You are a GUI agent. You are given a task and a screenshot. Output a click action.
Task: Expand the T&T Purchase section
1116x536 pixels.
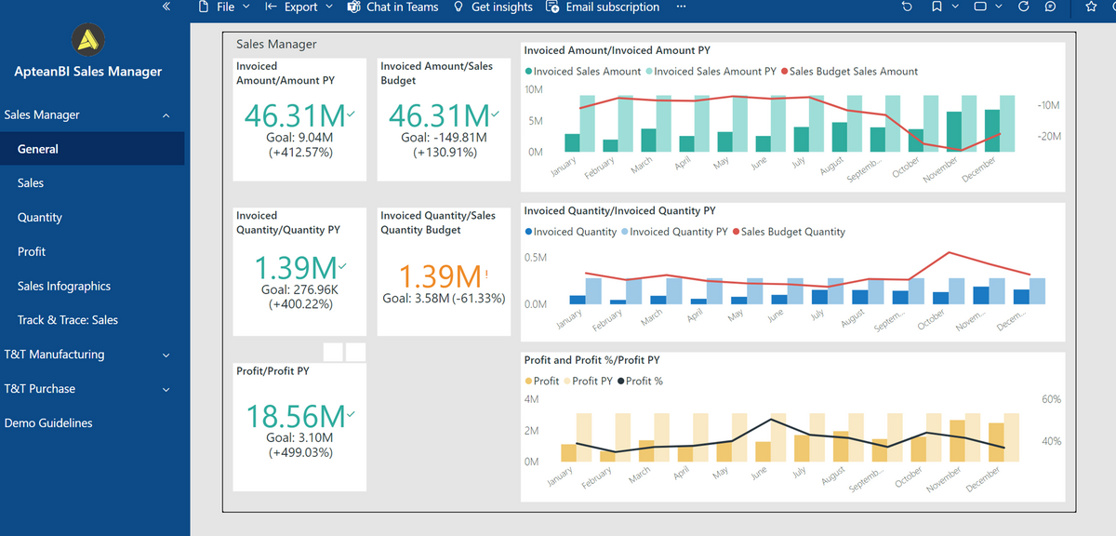166,389
